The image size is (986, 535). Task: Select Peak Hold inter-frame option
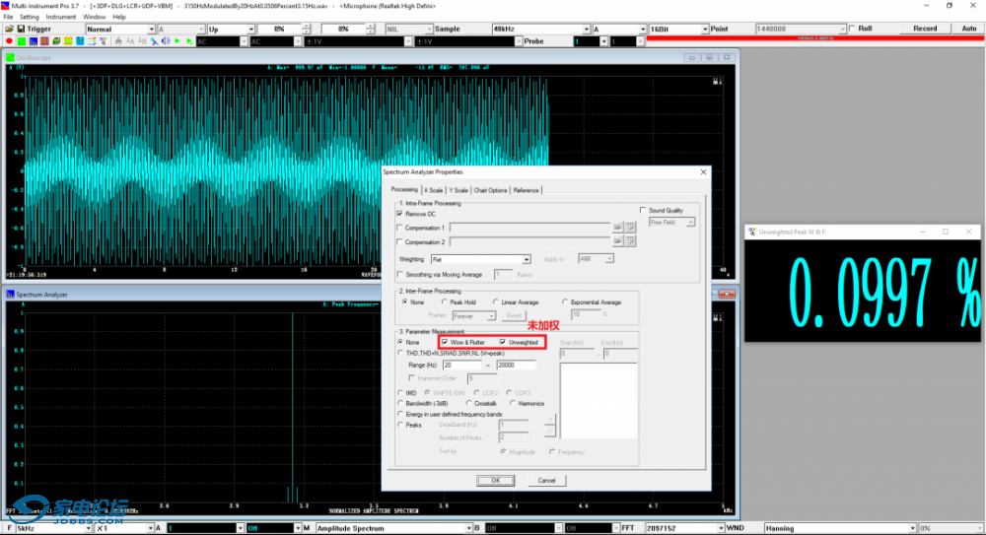(x=445, y=301)
